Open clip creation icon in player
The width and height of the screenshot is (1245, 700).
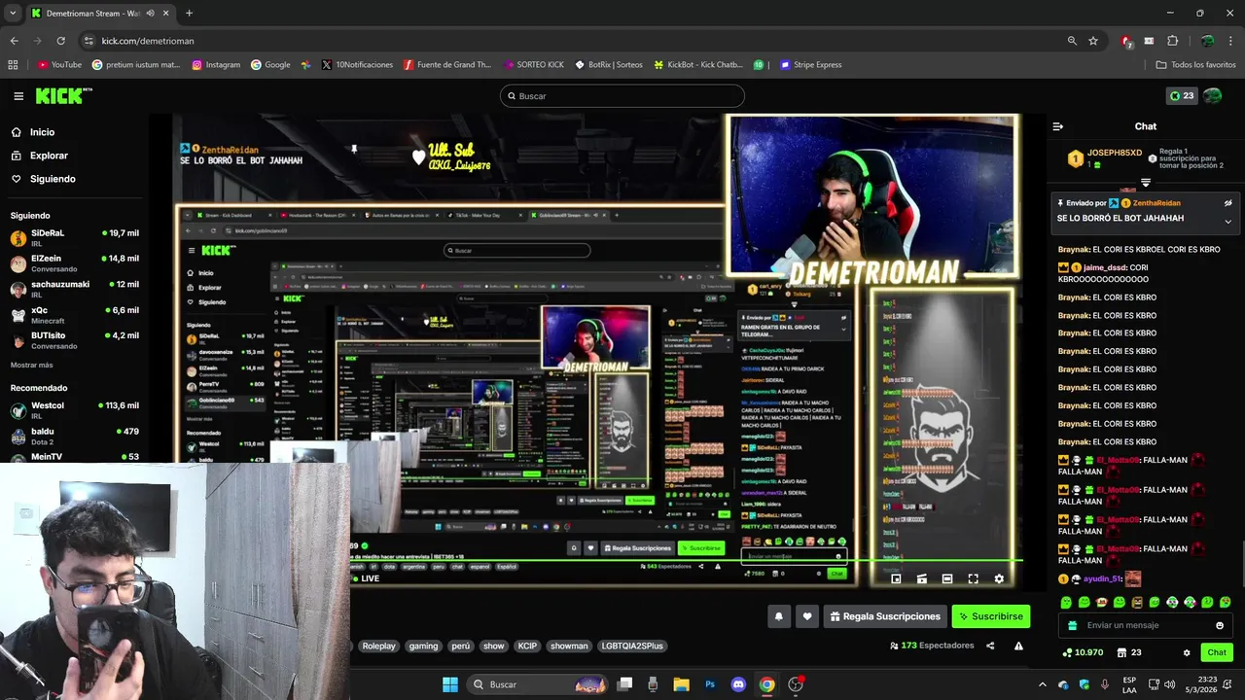click(921, 578)
